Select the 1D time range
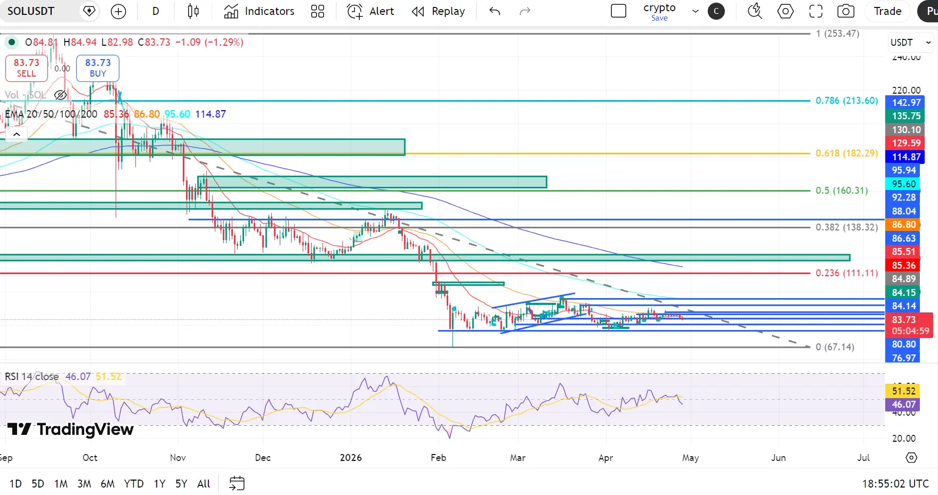 pos(15,484)
